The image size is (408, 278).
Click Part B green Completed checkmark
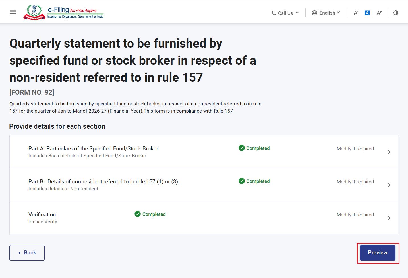point(242,181)
